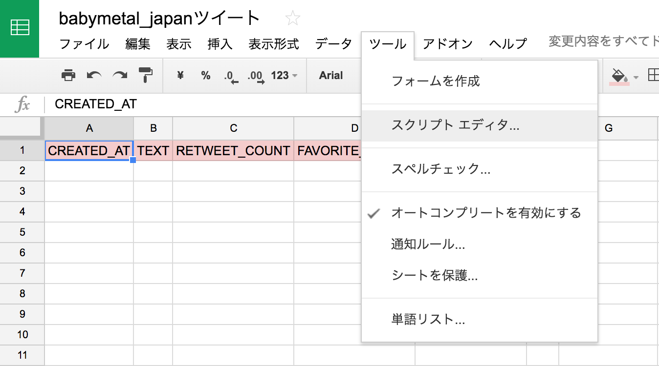Select column A header
This screenshot has width=659, height=366.
tap(89, 128)
